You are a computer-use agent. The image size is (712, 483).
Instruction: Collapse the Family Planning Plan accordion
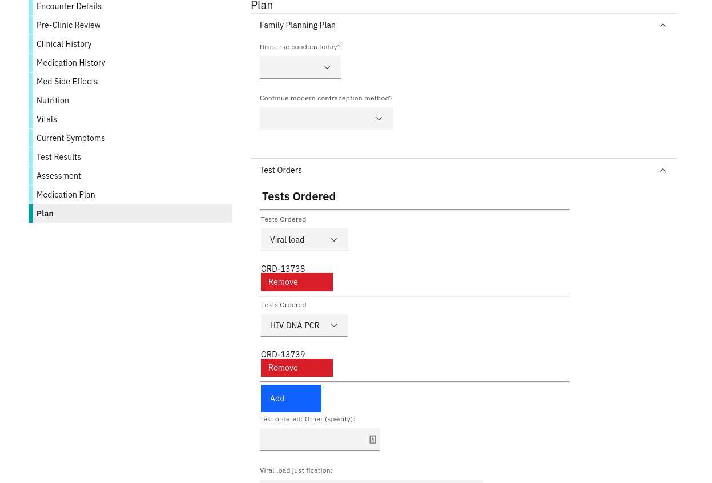tap(662, 25)
